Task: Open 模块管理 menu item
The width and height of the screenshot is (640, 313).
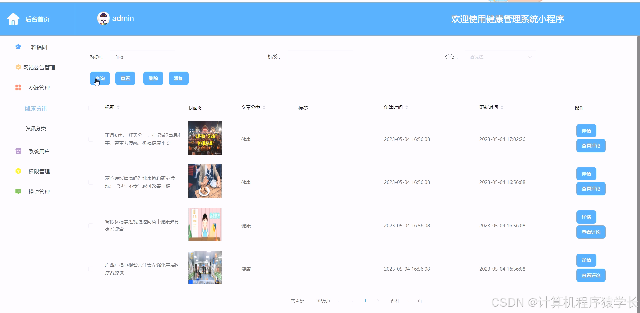Action: tap(39, 192)
